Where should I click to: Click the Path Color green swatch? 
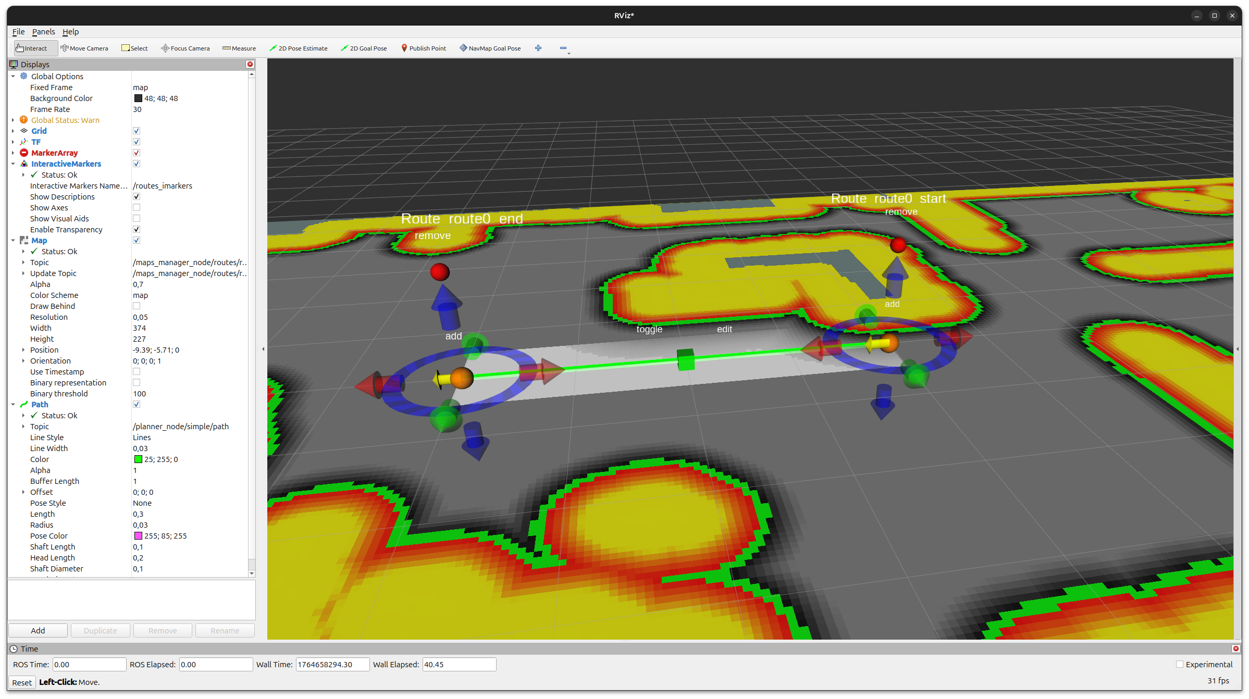click(x=138, y=459)
